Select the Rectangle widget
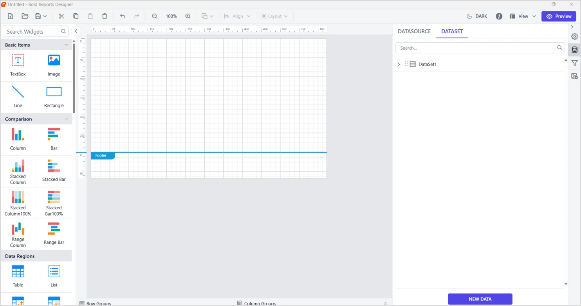The width and height of the screenshot is (581, 306). [x=54, y=97]
